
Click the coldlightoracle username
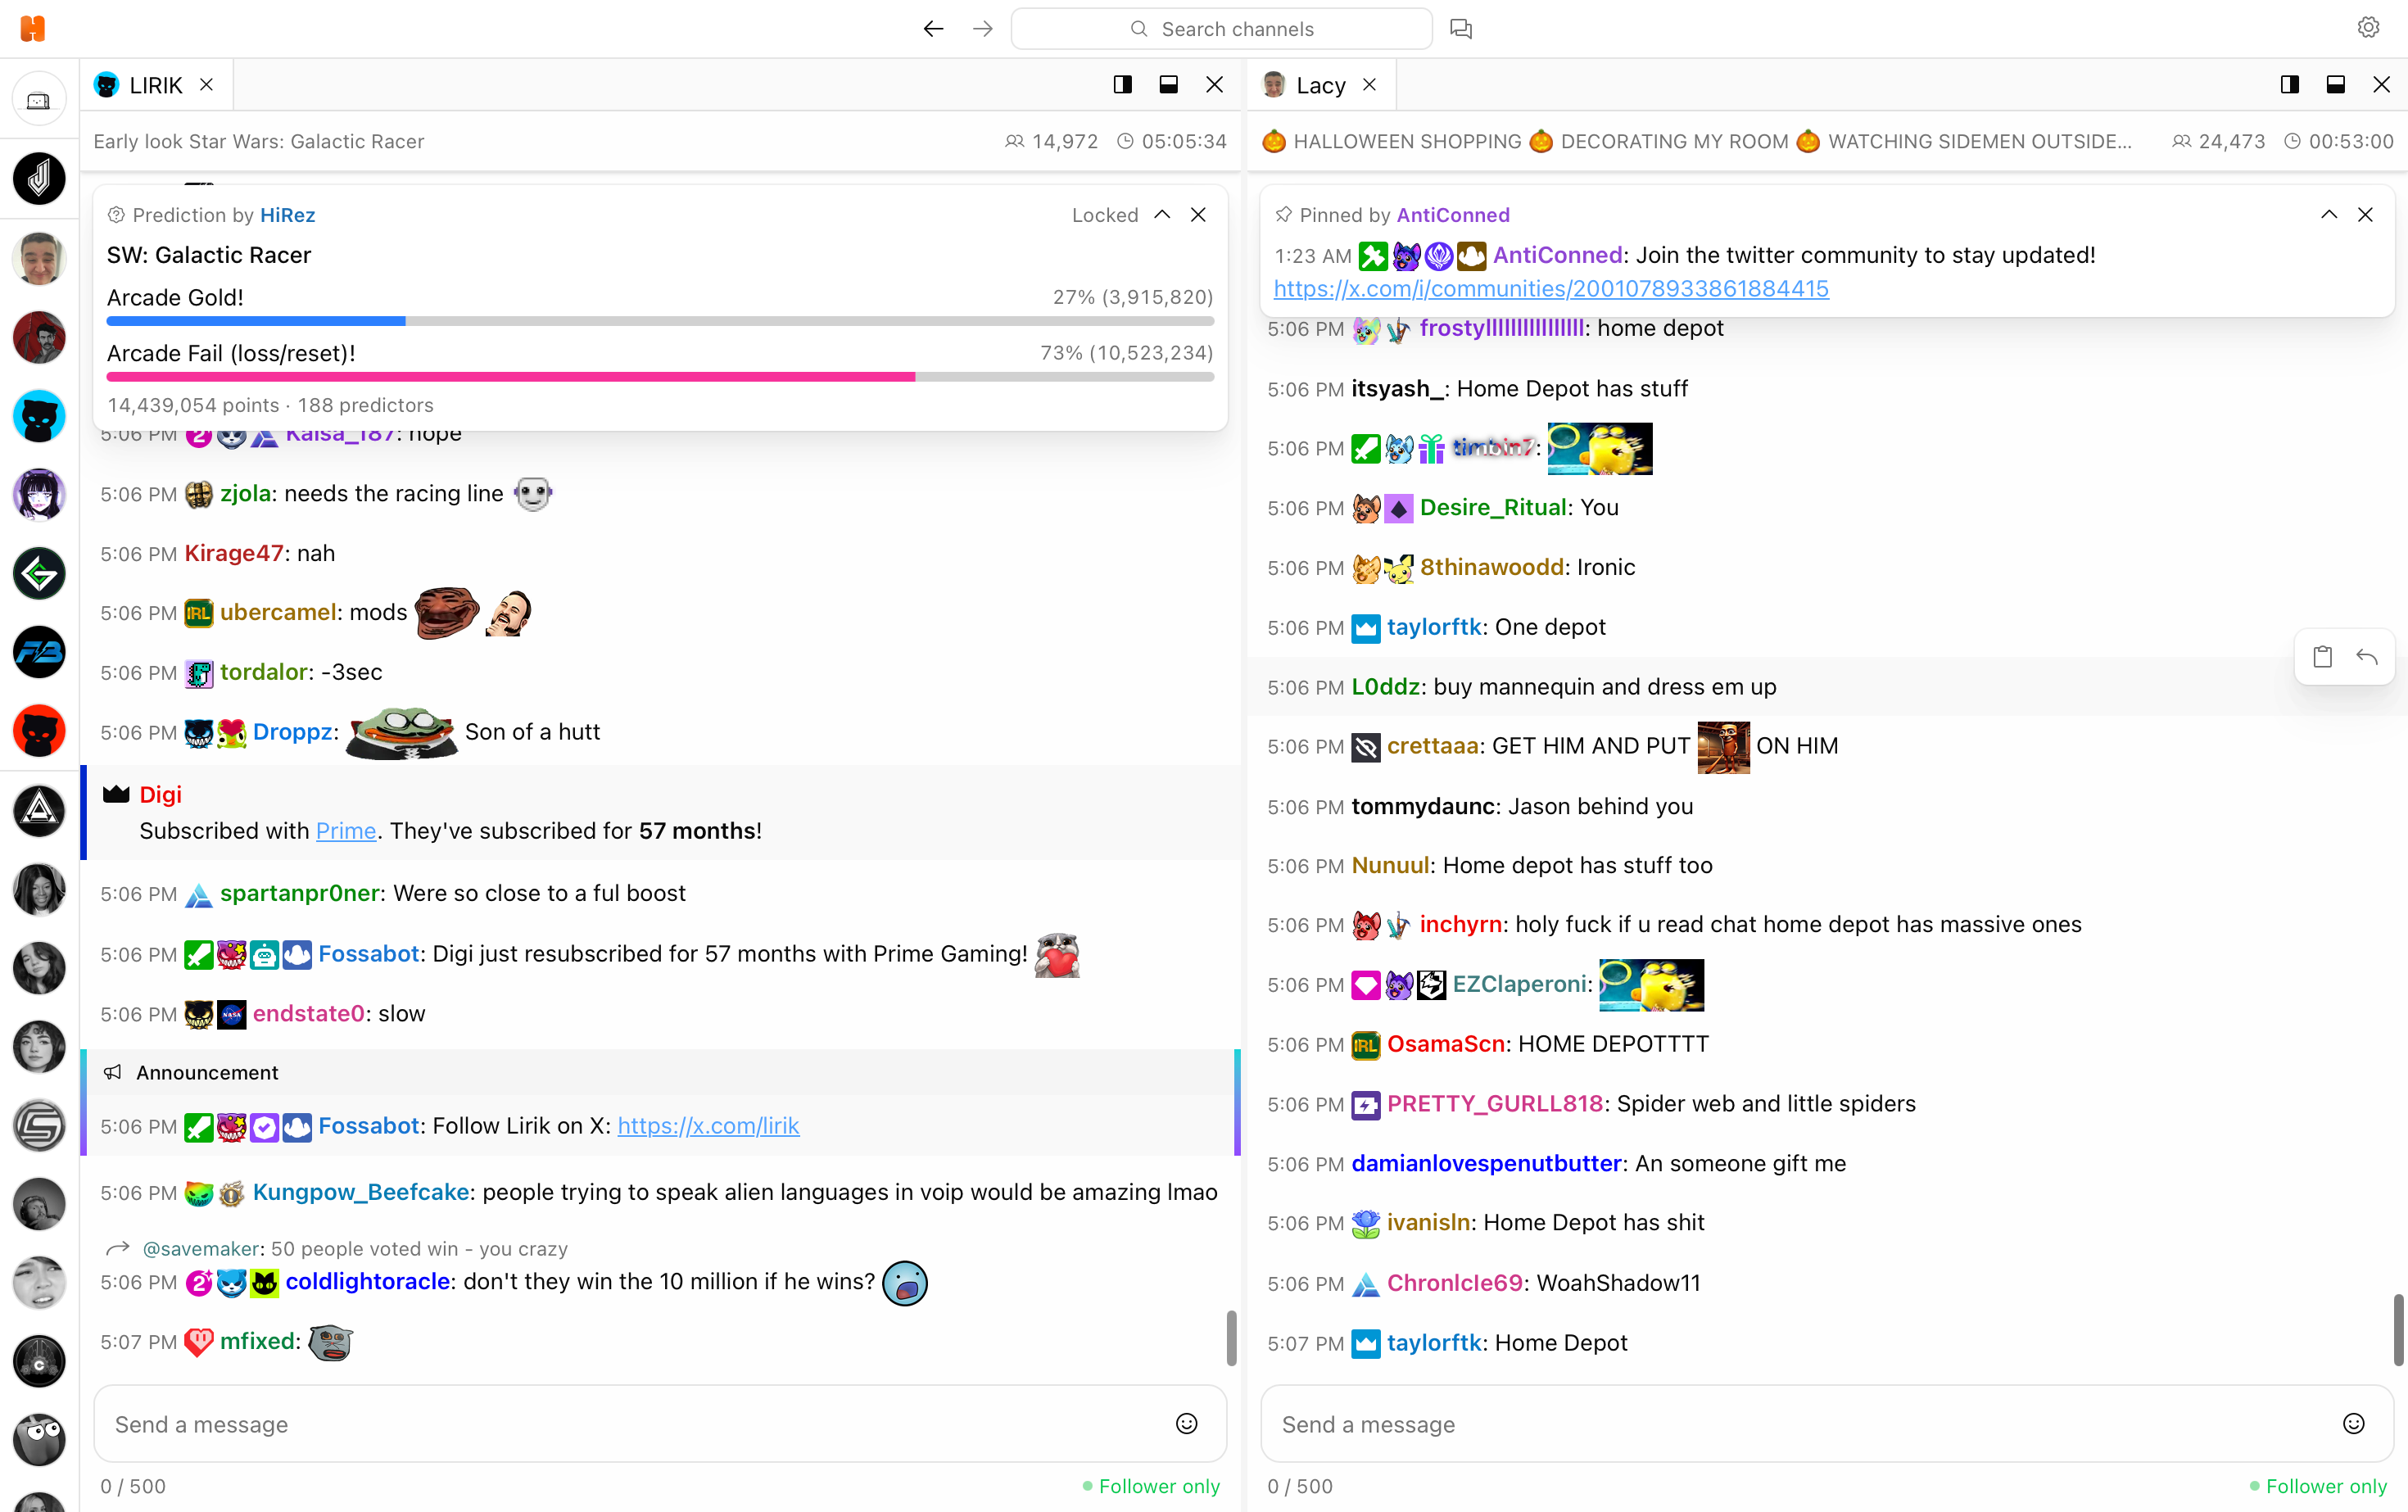pos(367,1282)
